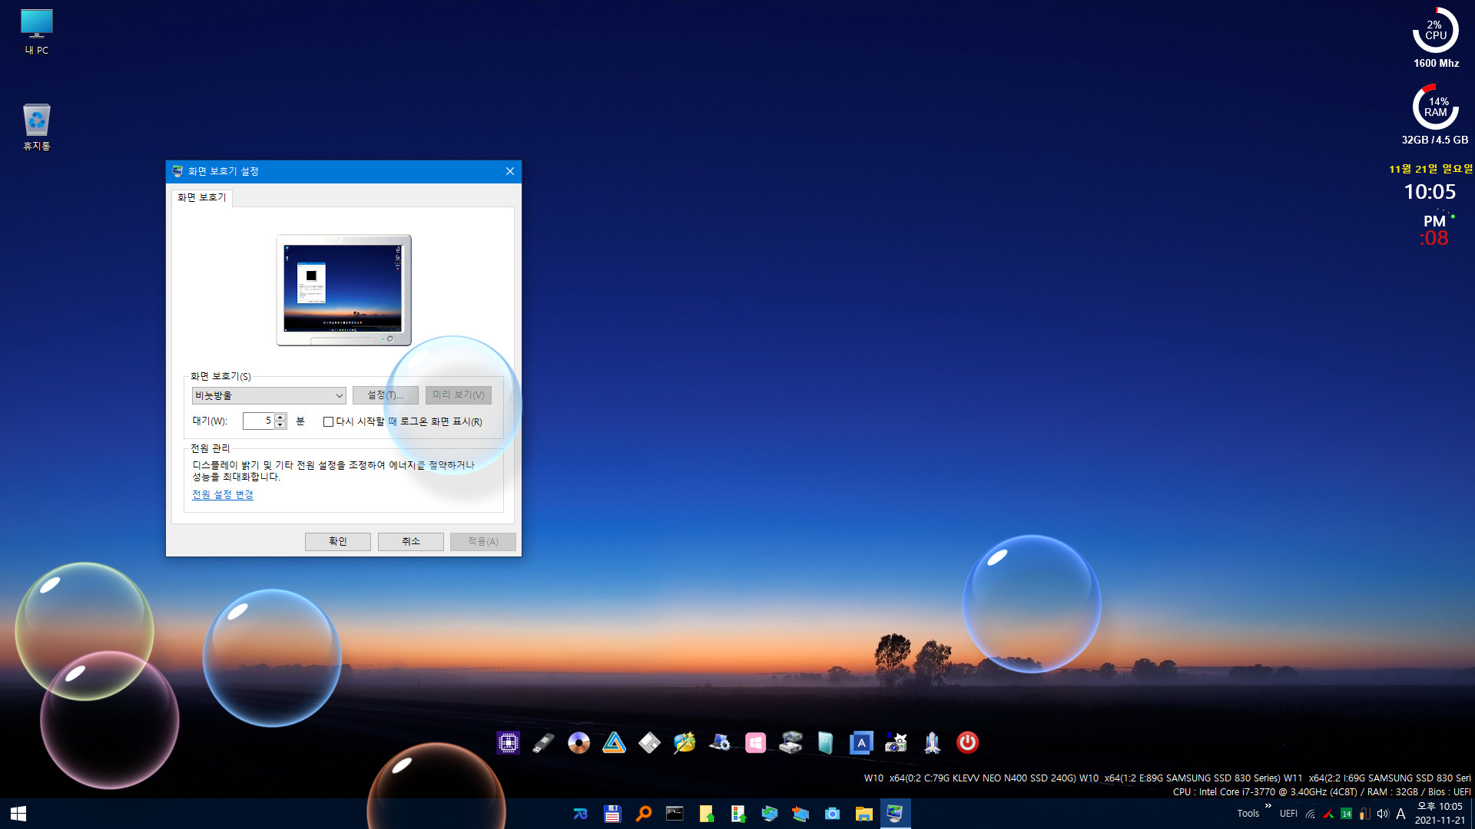The height and width of the screenshot is (829, 1475).
Task: Open the monitors with green refresh arrow icon
Action: point(769,814)
